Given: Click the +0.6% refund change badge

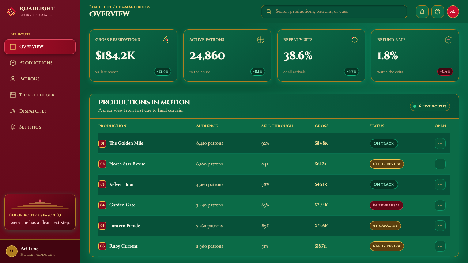Looking at the screenshot, I should coord(445,72).
